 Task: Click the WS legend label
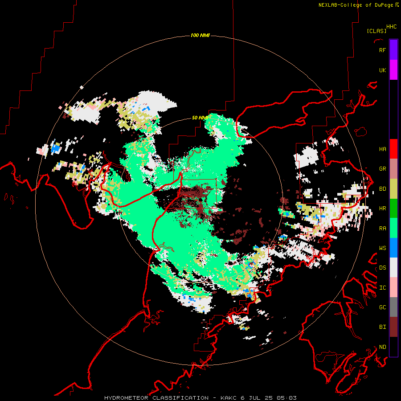point(382,248)
